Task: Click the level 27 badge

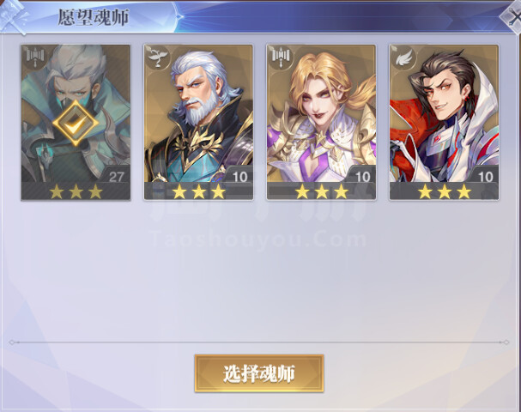Action: click(117, 176)
